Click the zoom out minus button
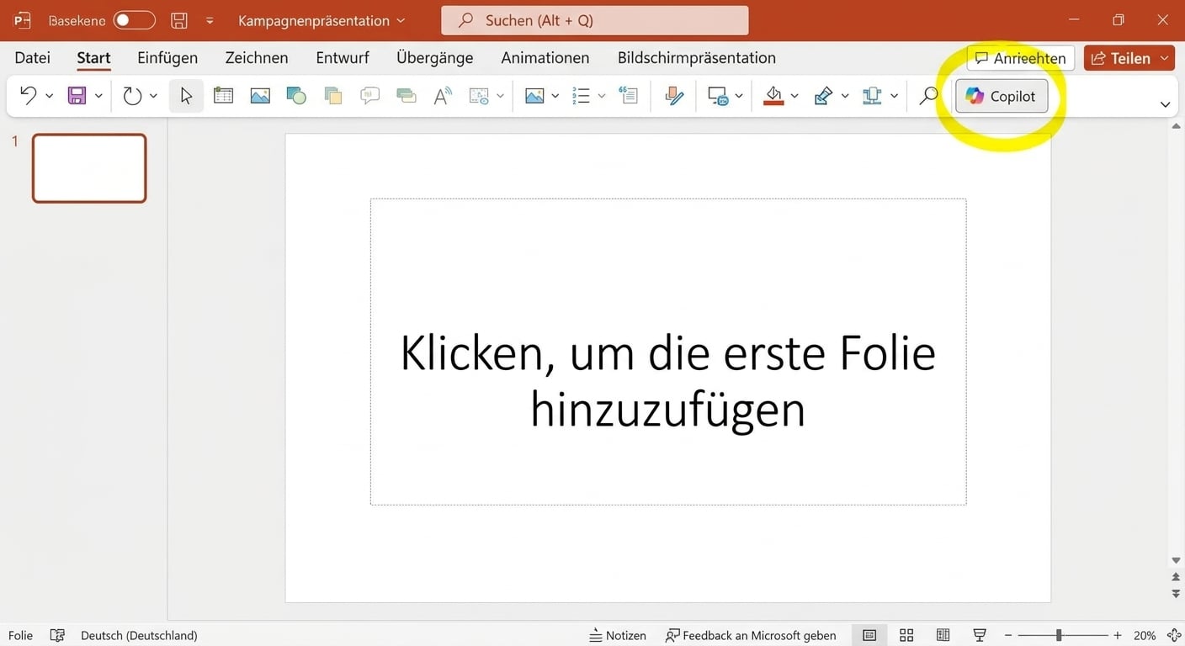1185x646 pixels. [x=1008, y=635]
